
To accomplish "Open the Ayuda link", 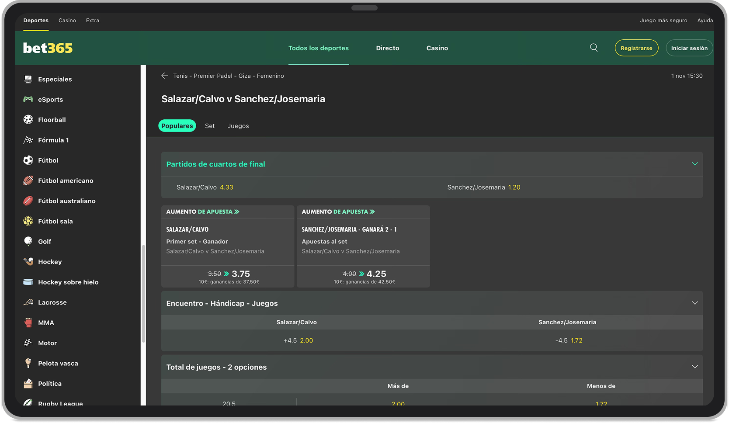I will 705,21.
